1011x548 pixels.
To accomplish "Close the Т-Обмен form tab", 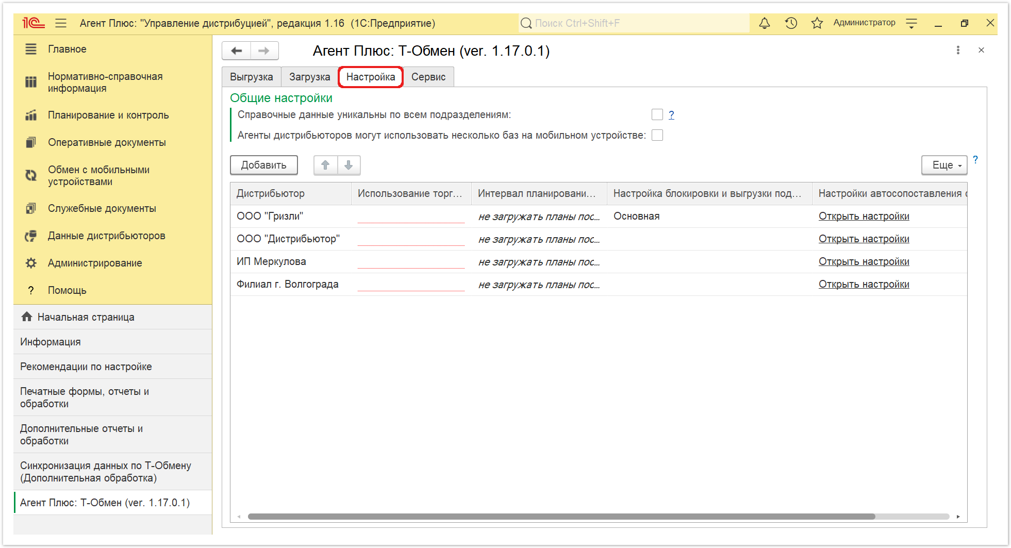I will [981, 50].
